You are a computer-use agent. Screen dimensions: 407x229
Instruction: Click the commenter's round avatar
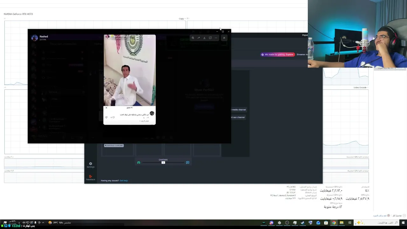(x=152, y=113)
